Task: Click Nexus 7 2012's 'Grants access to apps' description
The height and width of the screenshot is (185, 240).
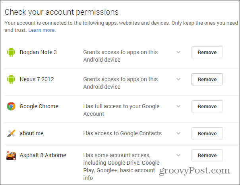Action: tap(120, 83)
